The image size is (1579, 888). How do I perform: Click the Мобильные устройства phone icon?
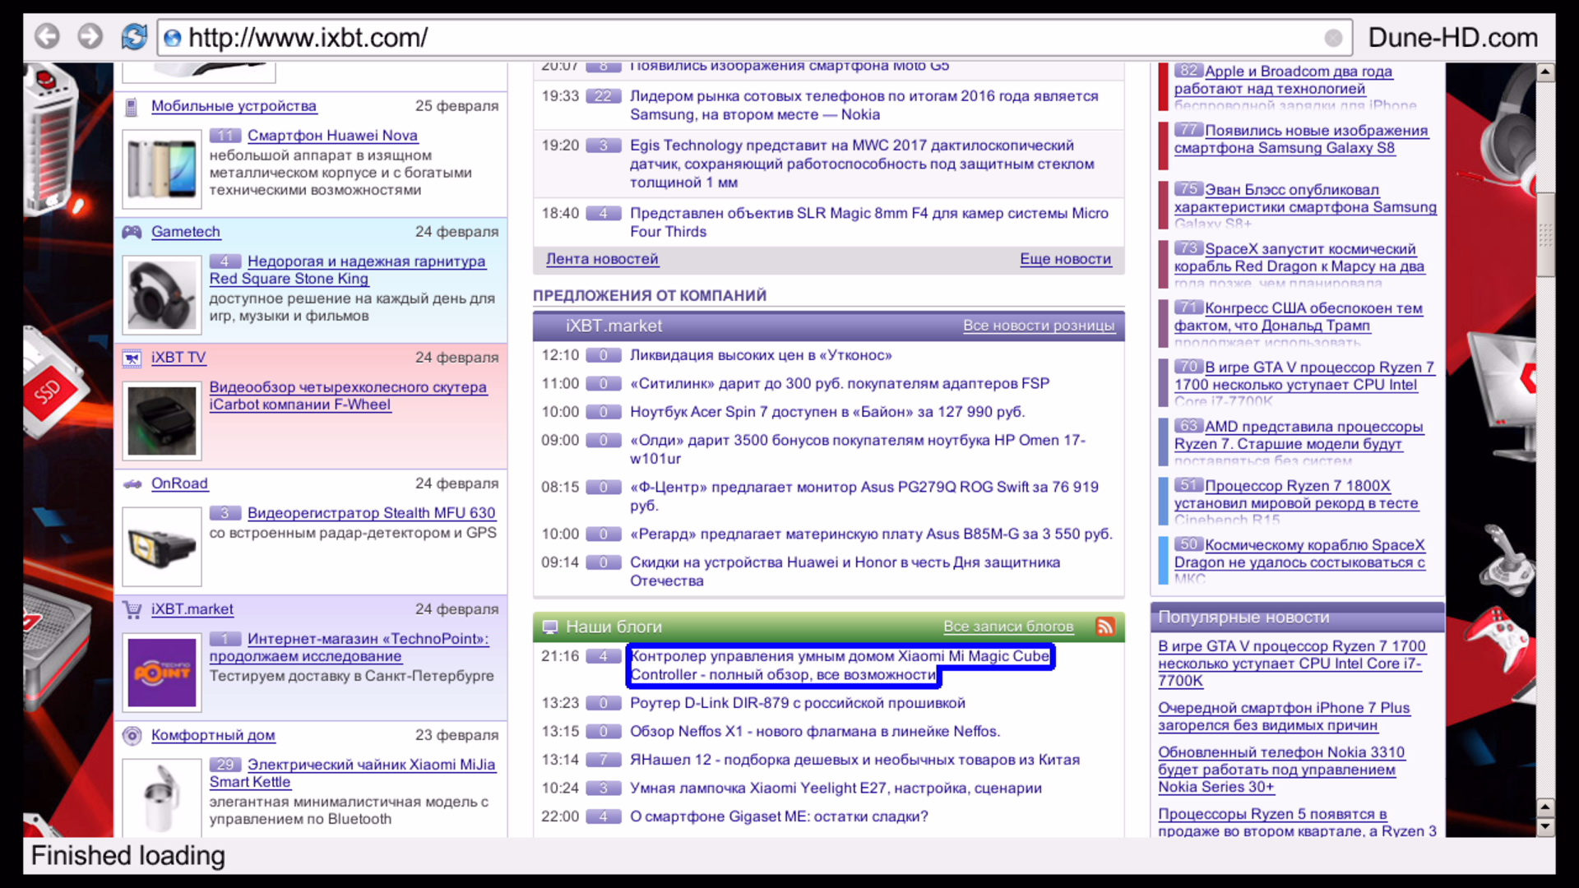pyautogui.click(x=131, y=106)
